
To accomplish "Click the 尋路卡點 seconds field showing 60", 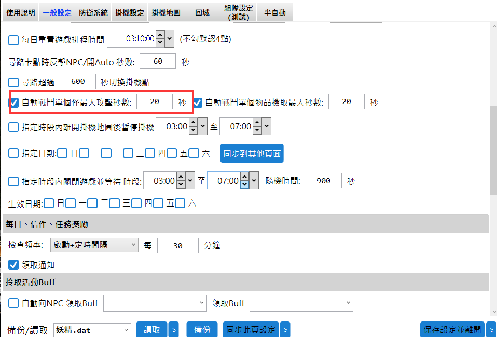I will [x=158, y=61].
